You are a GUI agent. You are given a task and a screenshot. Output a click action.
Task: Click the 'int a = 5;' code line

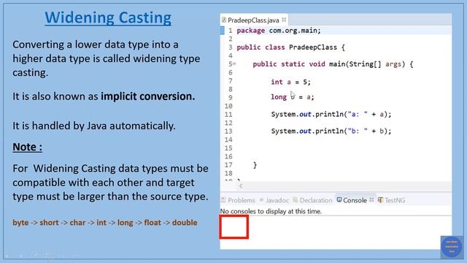click(290, 82)
